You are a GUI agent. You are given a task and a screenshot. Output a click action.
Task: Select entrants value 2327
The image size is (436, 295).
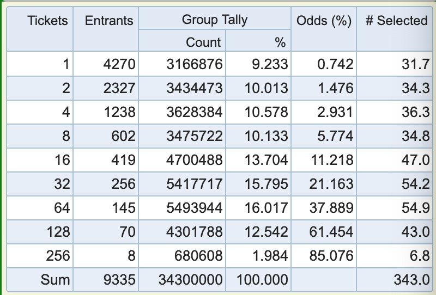(x=119, y=88)
